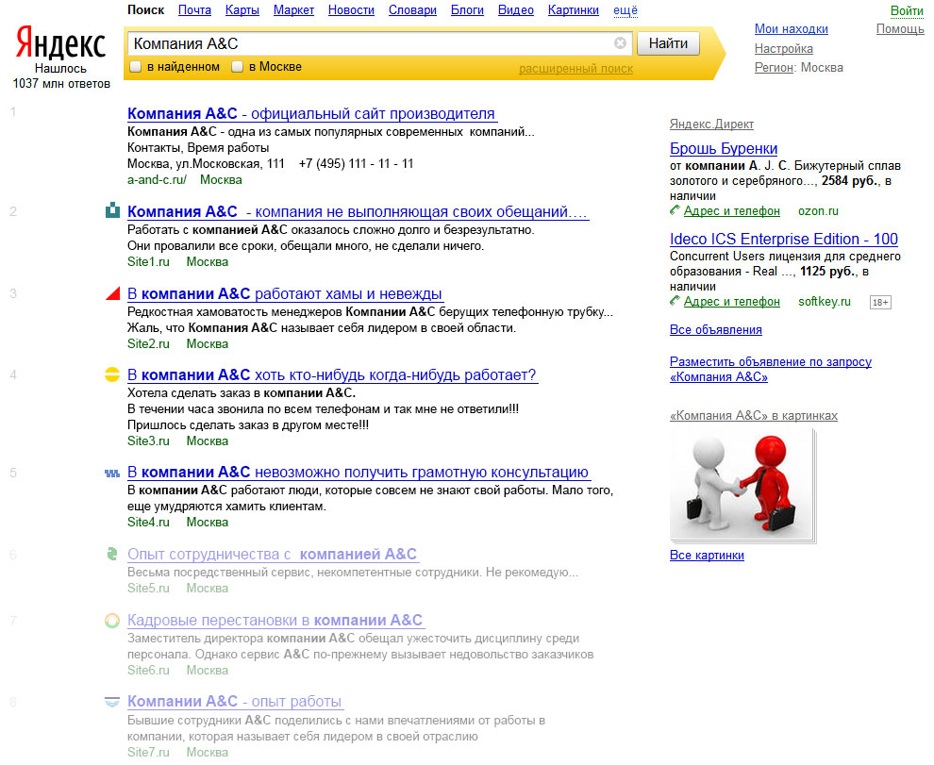The height and width of the screenshot is (765, 934).
Task: Click the softkey.ru advertiser address
Action: tap(825, 302)
